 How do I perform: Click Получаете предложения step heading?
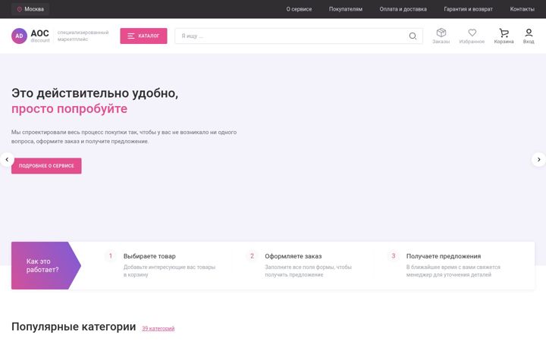444,256
